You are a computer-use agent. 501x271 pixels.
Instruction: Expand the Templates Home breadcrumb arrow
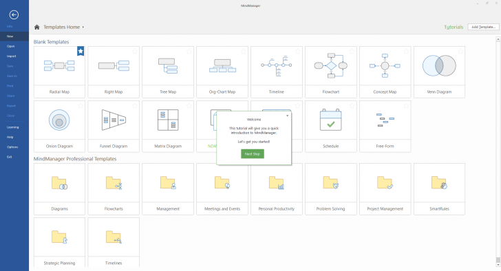[83, 27]
